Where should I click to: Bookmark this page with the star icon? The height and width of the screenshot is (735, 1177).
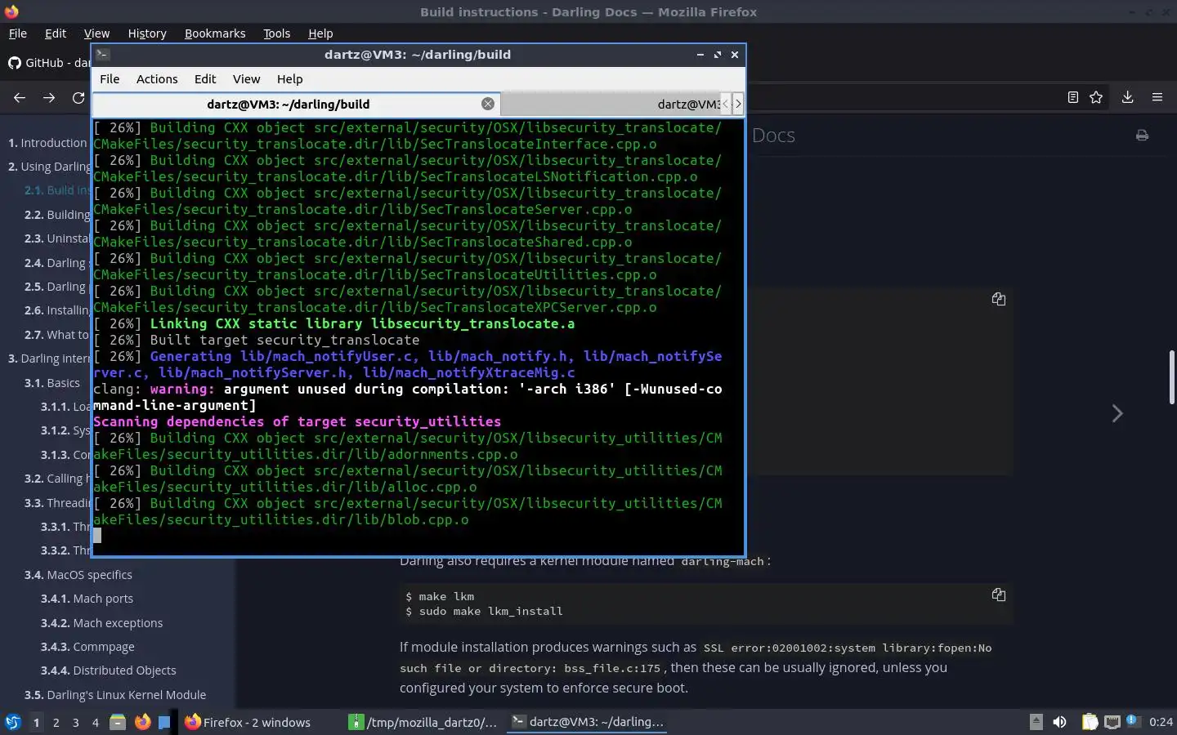[1096, 97]
